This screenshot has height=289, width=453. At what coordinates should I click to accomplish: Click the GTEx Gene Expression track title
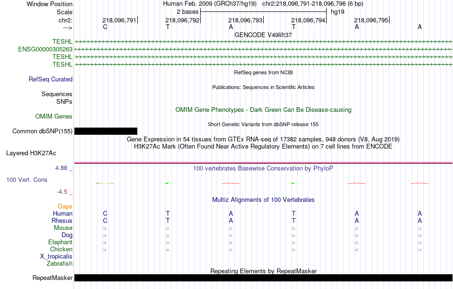pyautogui.click(x=263, y=140)
